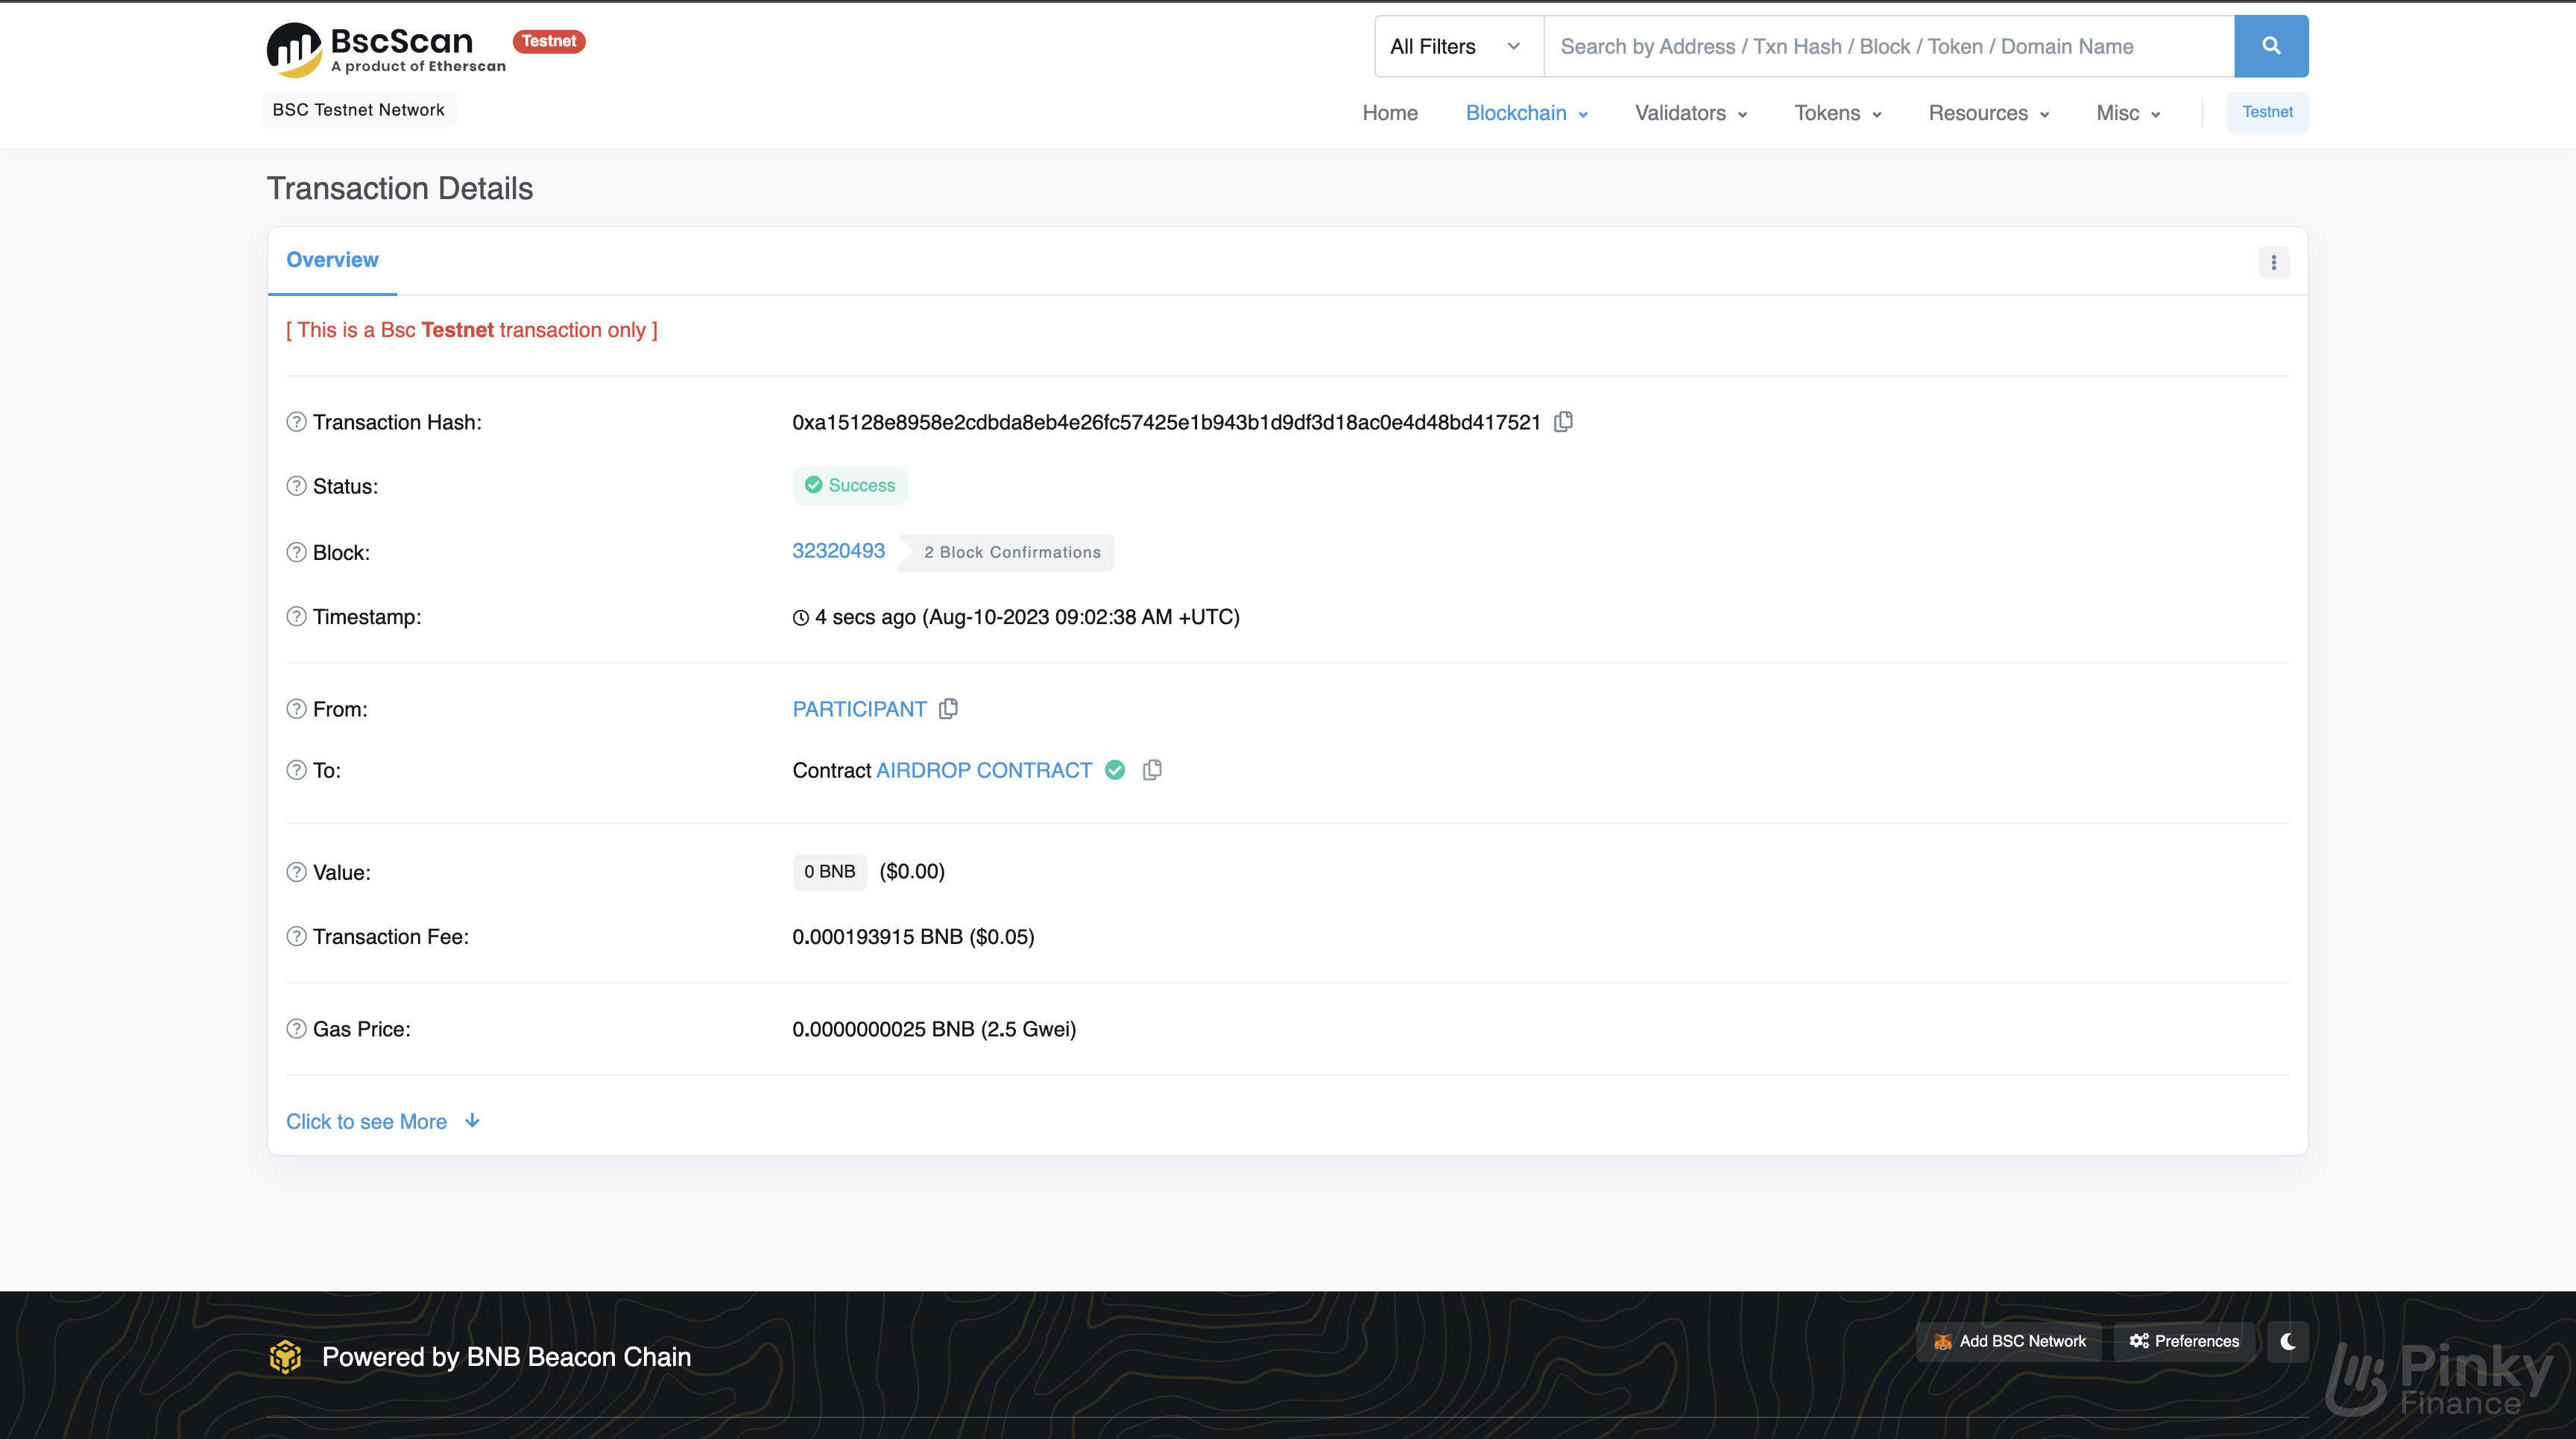Image resolution: width=2576 pixels, height=1439 pixels.
Task: Click the AIRDROP CONTRACT link
Action: (984, 770)
